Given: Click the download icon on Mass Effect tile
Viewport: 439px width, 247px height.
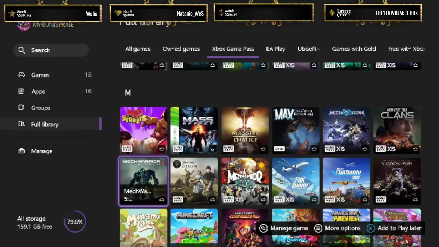Looking at the screenshot, I should 212,149.
